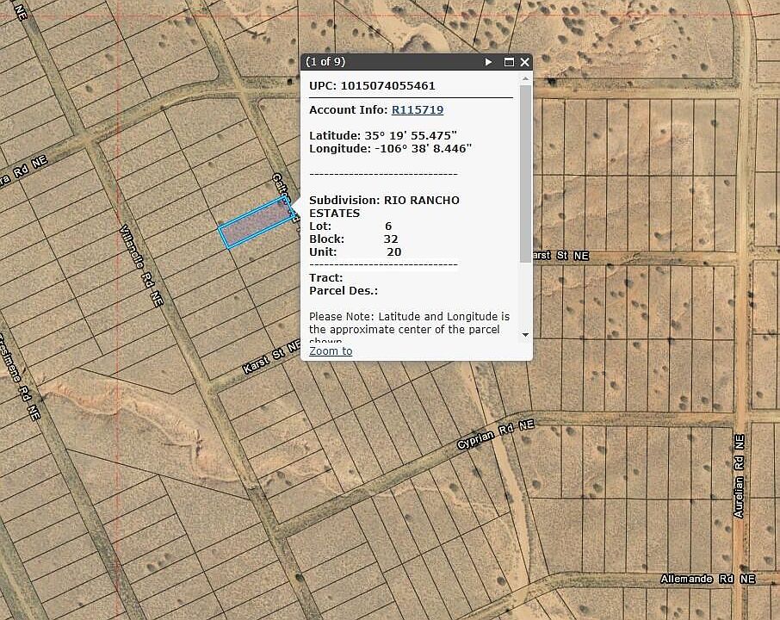Image resolution: width=780 pixels, height=620 pixels.
Task: Click the Karst St NE label right of popup
Action: tap(560, 255)
